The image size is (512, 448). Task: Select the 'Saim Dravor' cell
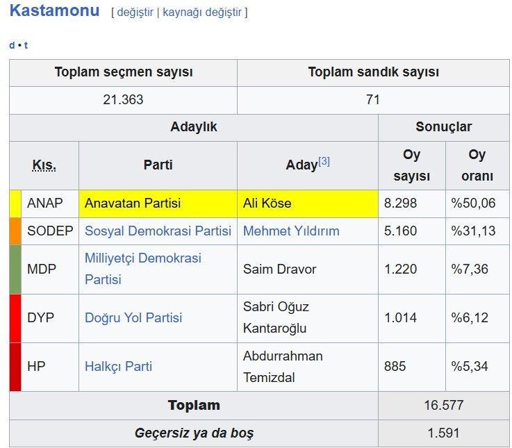tap(308, 269)
